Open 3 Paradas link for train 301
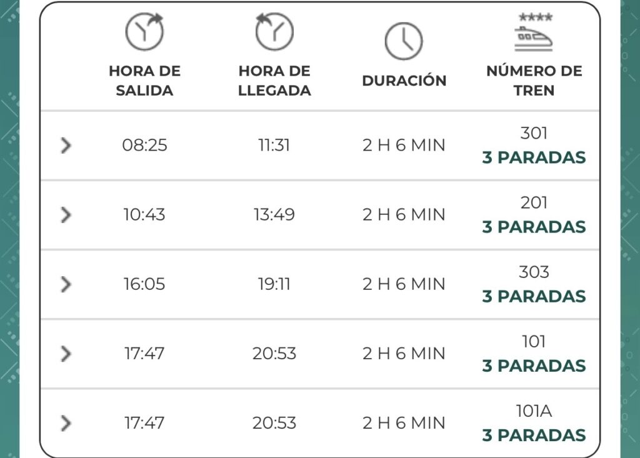 click(534, 157)
